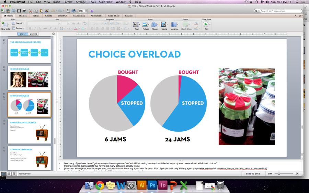
Task: Open the Transitions ribbon tab
Action: 79,16
